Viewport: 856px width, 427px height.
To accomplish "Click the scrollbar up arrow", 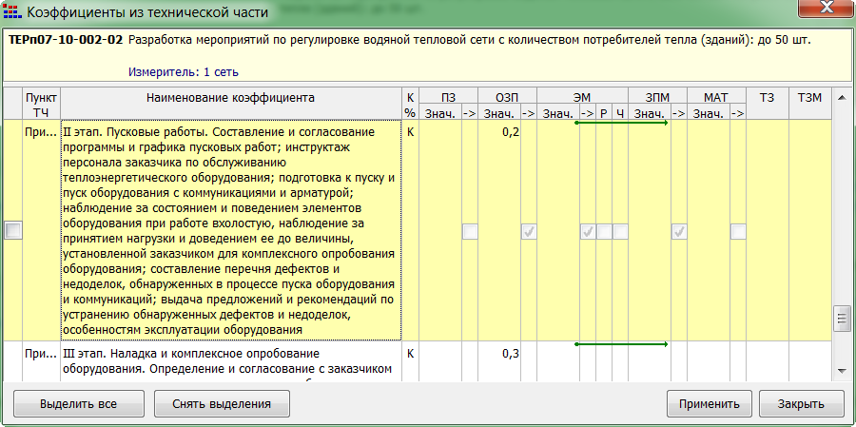I will click(x=841, y=98).
